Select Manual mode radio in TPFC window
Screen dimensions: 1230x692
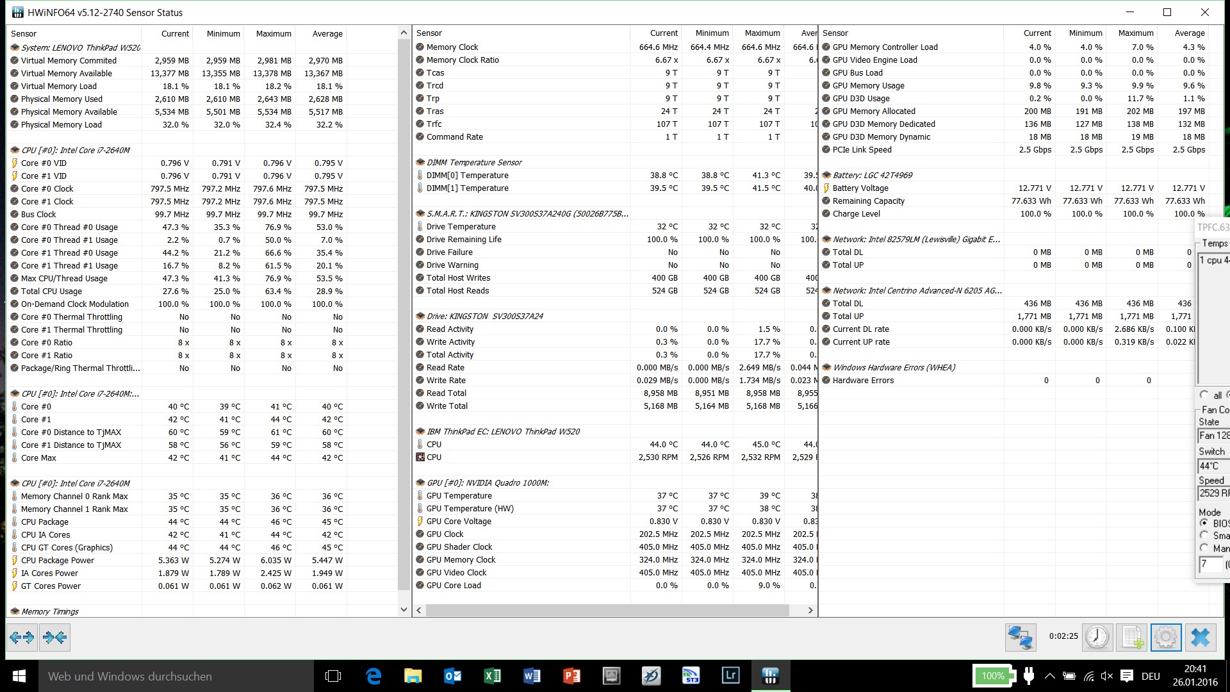point(1204,548)
